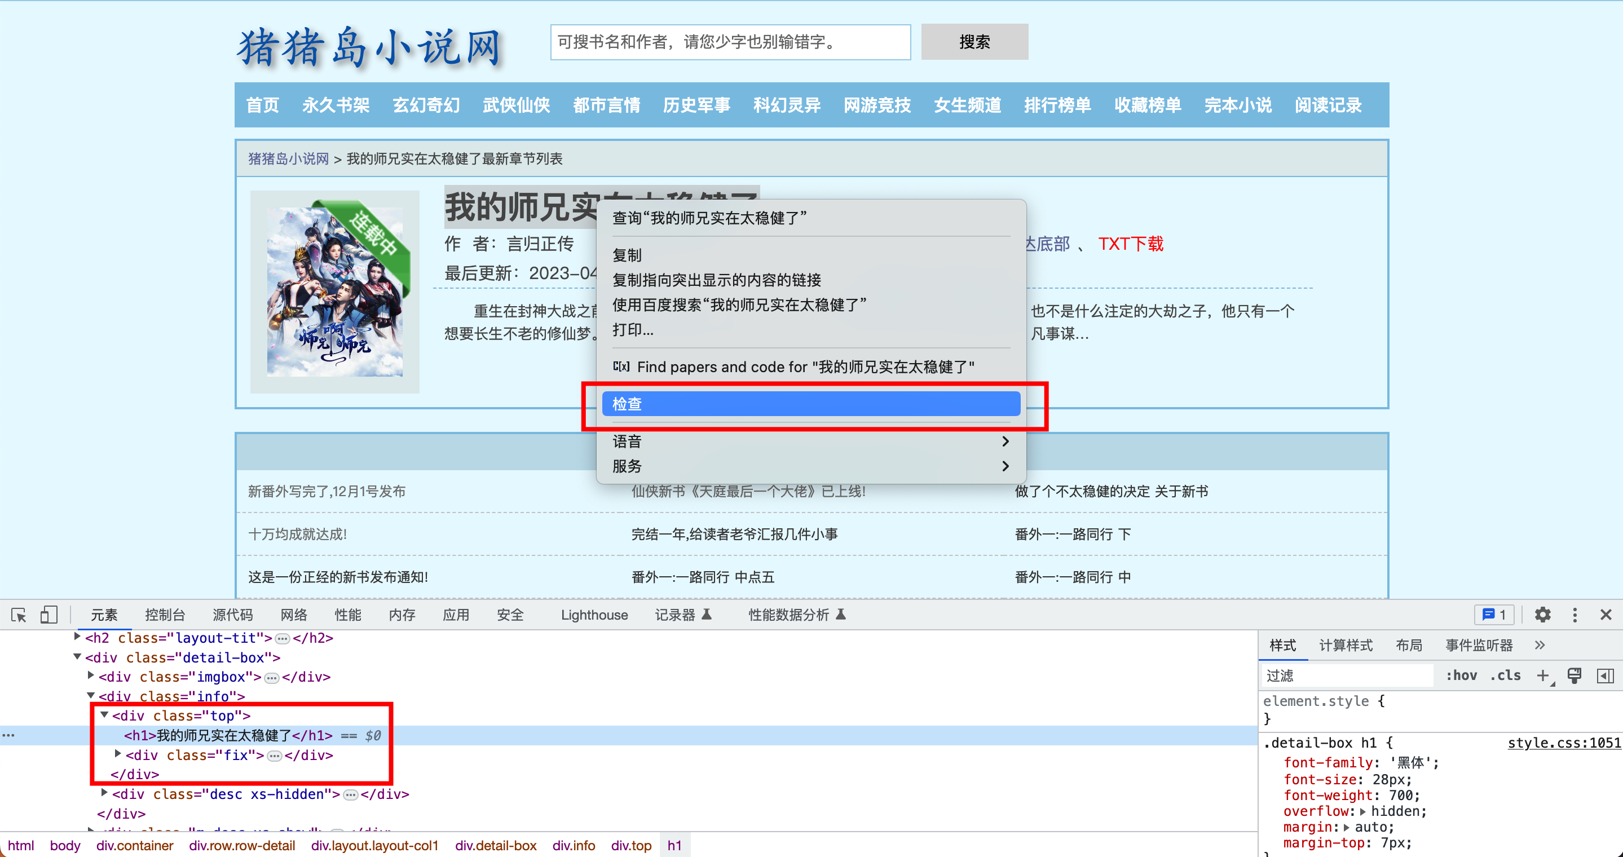The image size is (1623, 857).
Task: Click the new style rule plus icon
Action: coord(1542,675)
